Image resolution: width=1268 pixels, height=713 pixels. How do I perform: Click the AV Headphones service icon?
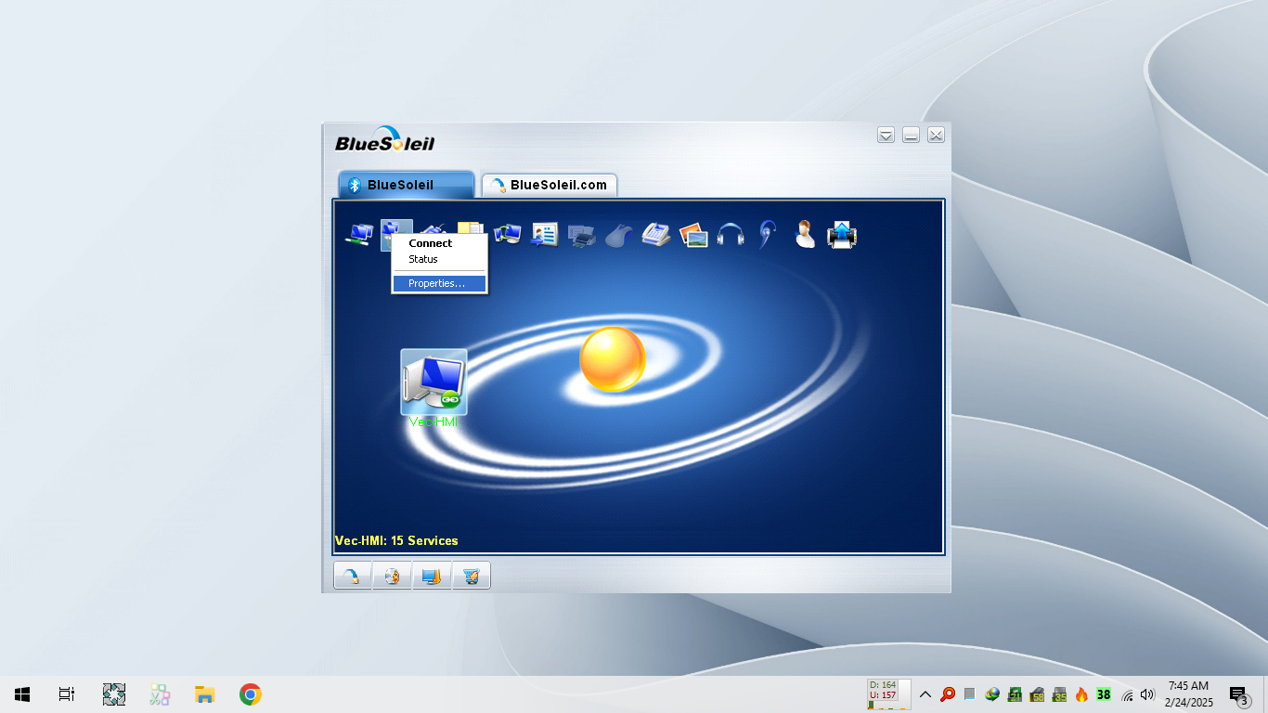[731, 234]
